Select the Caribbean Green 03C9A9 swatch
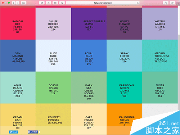 124,87
